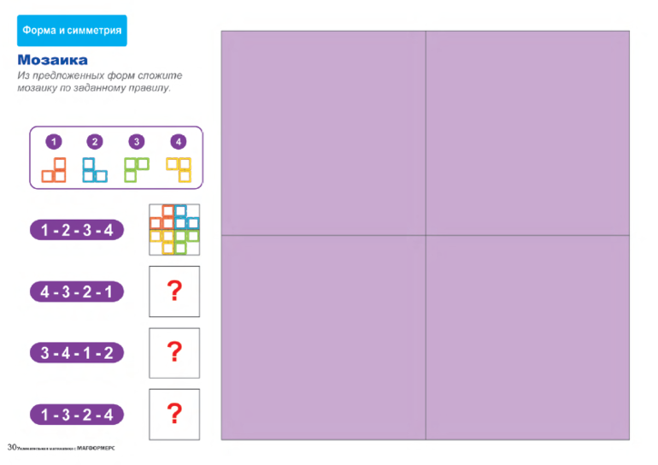Click the top-left purple work area quadrant
658x465 pixels.
click(x=323, y=132)
